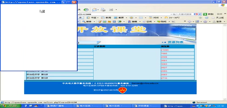Expand the 搜索 dropdown arrow
The height and width of the screenshot is (108, 227).
[x=94, y=22]
